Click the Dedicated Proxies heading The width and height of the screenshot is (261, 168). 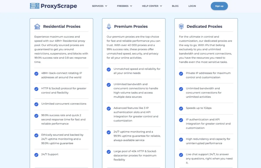pyautogui.click(x=204, y=26)
